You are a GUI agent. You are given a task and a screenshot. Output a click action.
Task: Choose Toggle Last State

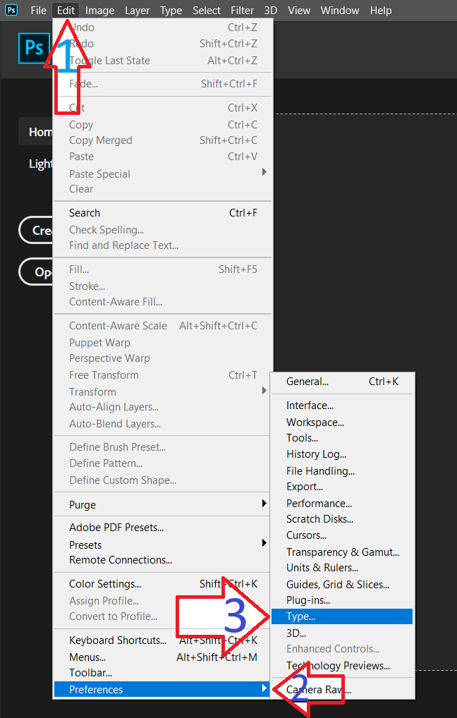point(163,61)
